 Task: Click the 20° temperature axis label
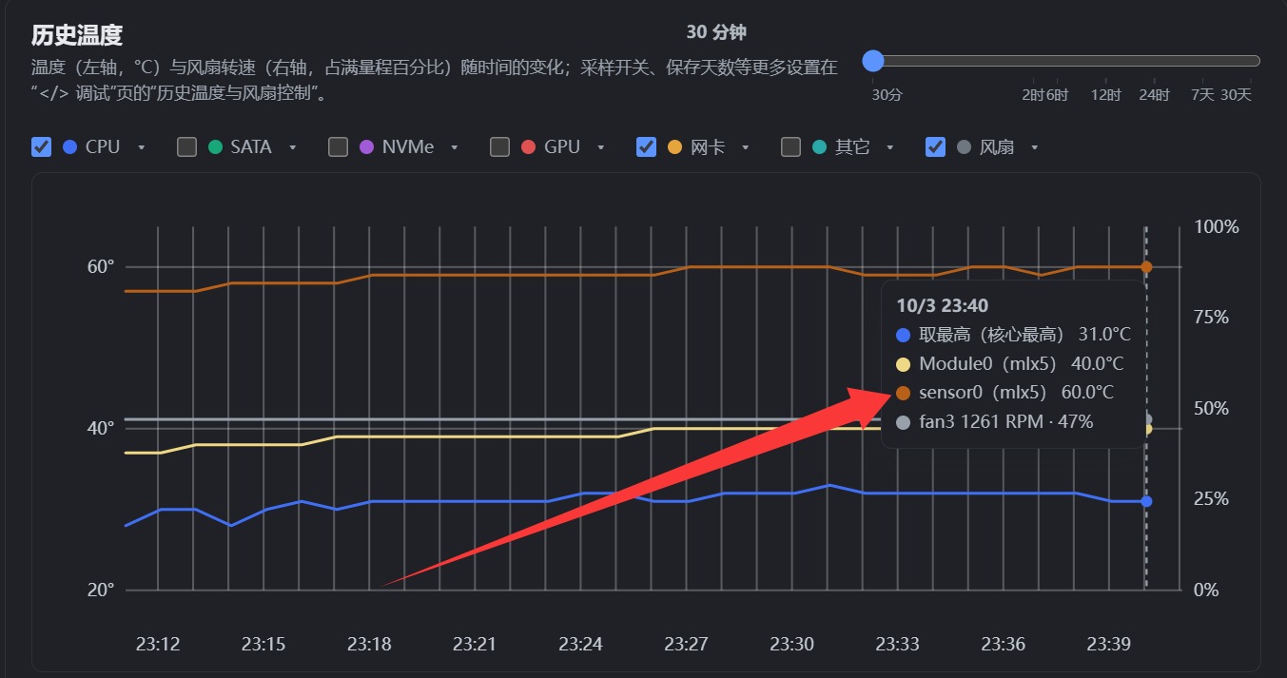(101, 590)
